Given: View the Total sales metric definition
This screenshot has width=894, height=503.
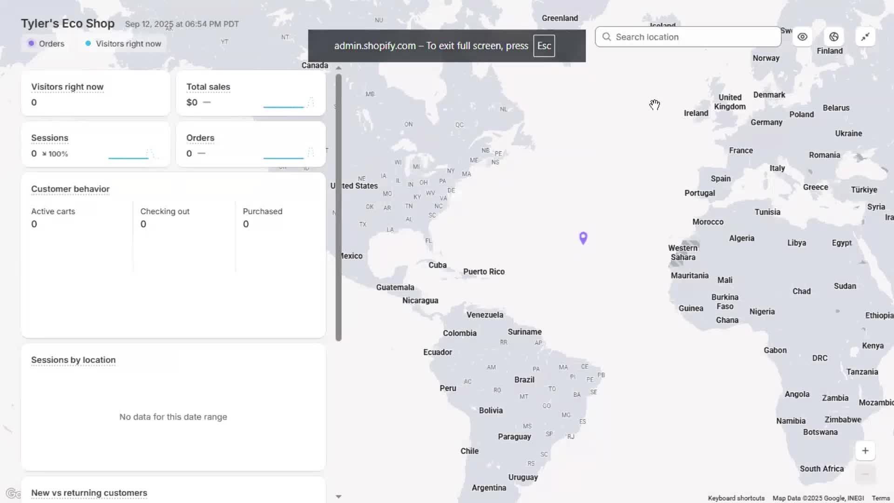Looking at the screenshot, I should click(208, 87).
